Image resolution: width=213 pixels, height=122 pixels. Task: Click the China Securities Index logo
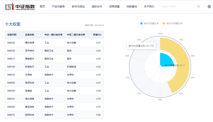tap(20, 6)
